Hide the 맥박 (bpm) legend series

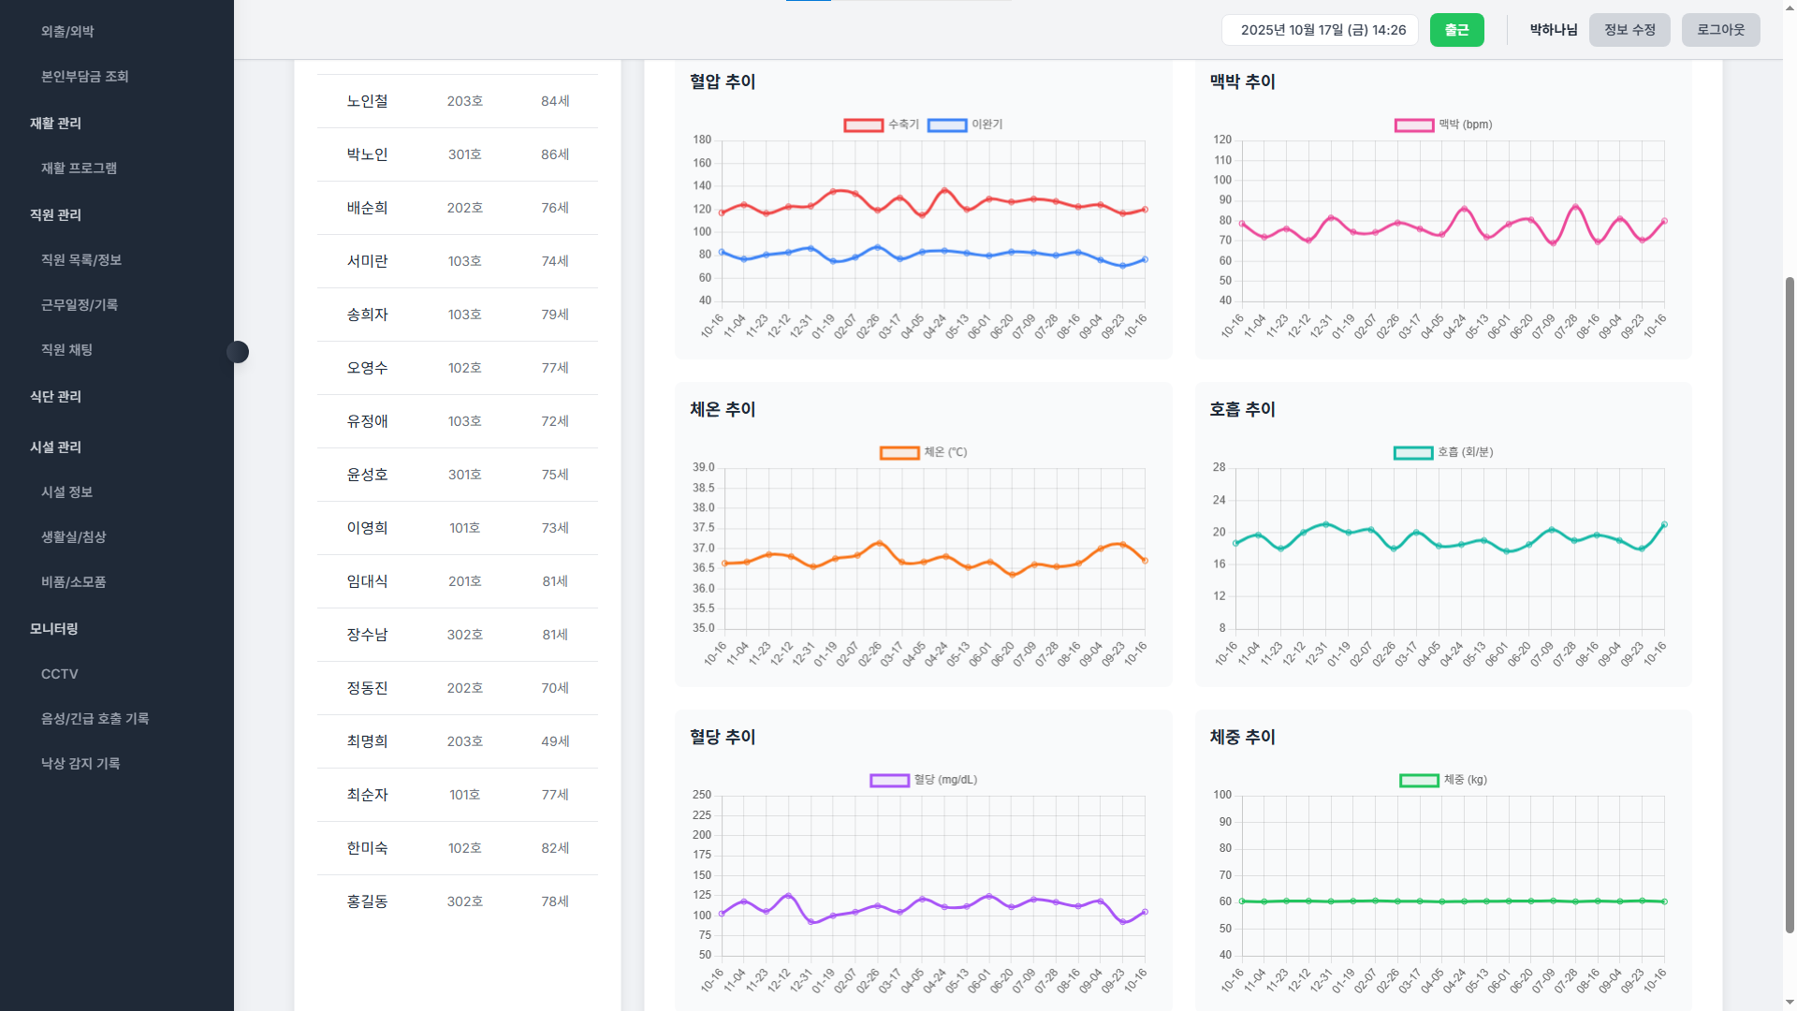(x=1443, y=125)
